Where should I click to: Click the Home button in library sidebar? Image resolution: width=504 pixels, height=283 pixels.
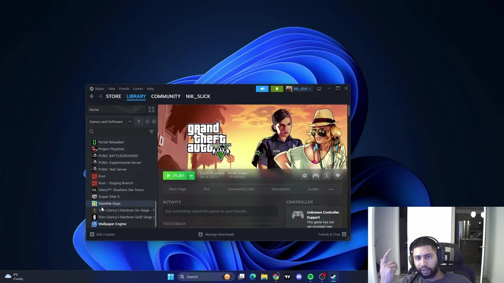click(117, 110)
